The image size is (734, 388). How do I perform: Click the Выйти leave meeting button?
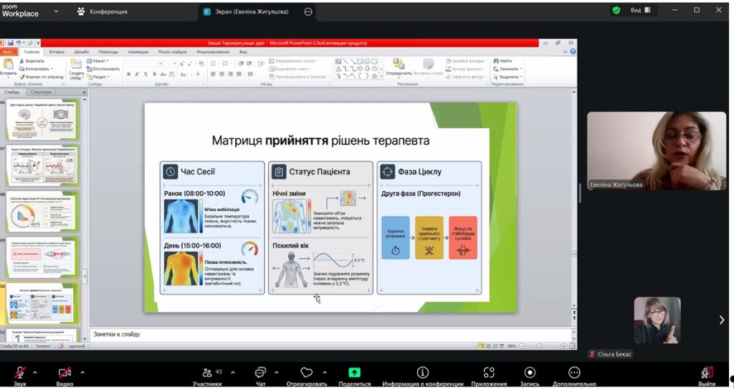coord(707,373)
